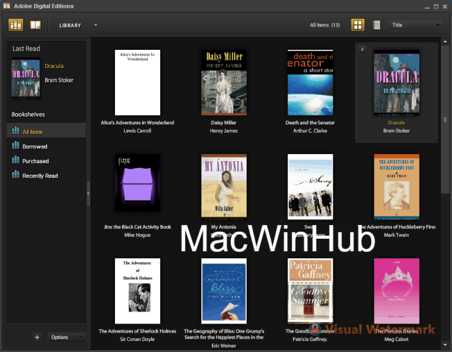This screenshot has width=452, height=352.
Task: Select Borrowed bookshelf
Action: tap(46, 146)
